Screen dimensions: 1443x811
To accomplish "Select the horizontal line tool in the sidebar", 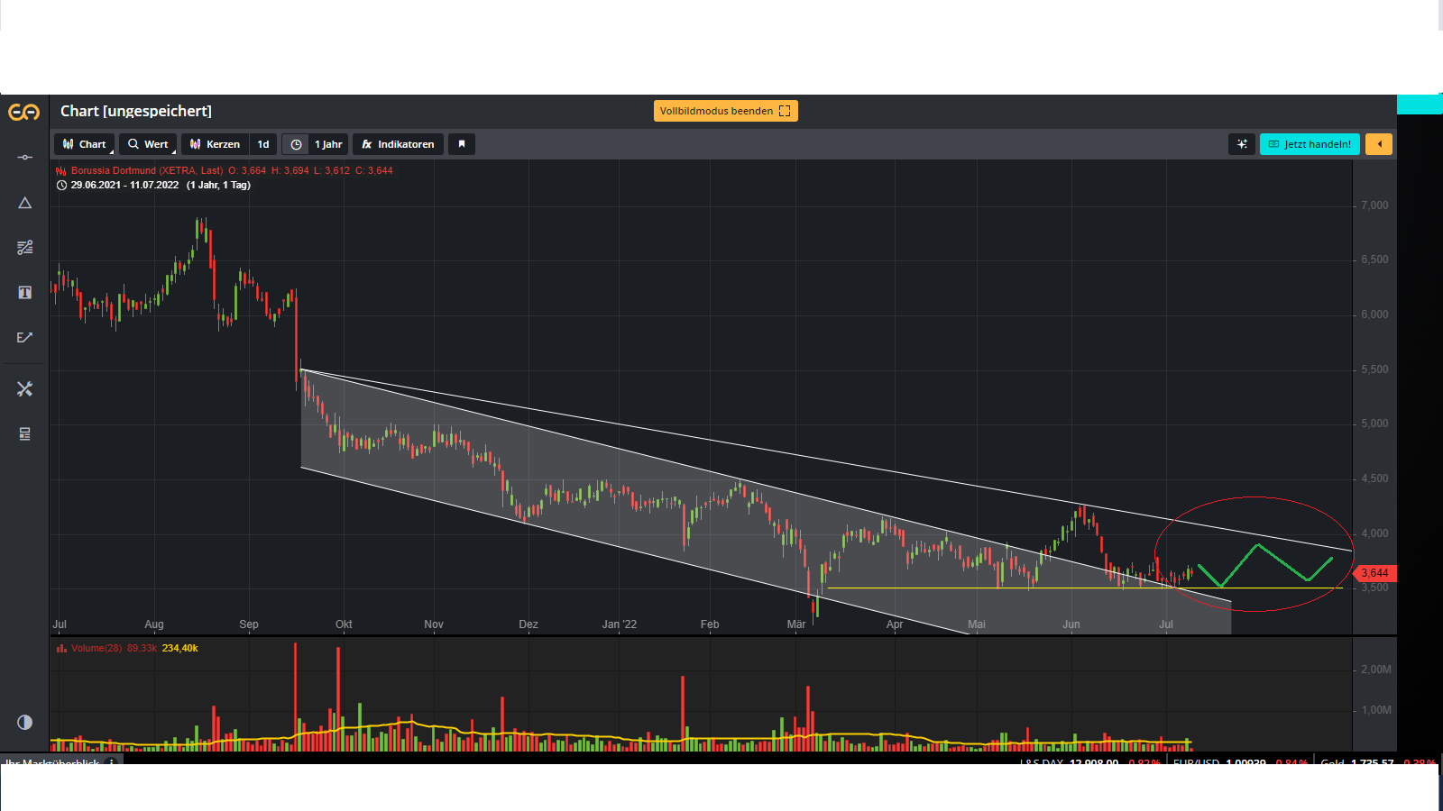I will pos(25,158).
